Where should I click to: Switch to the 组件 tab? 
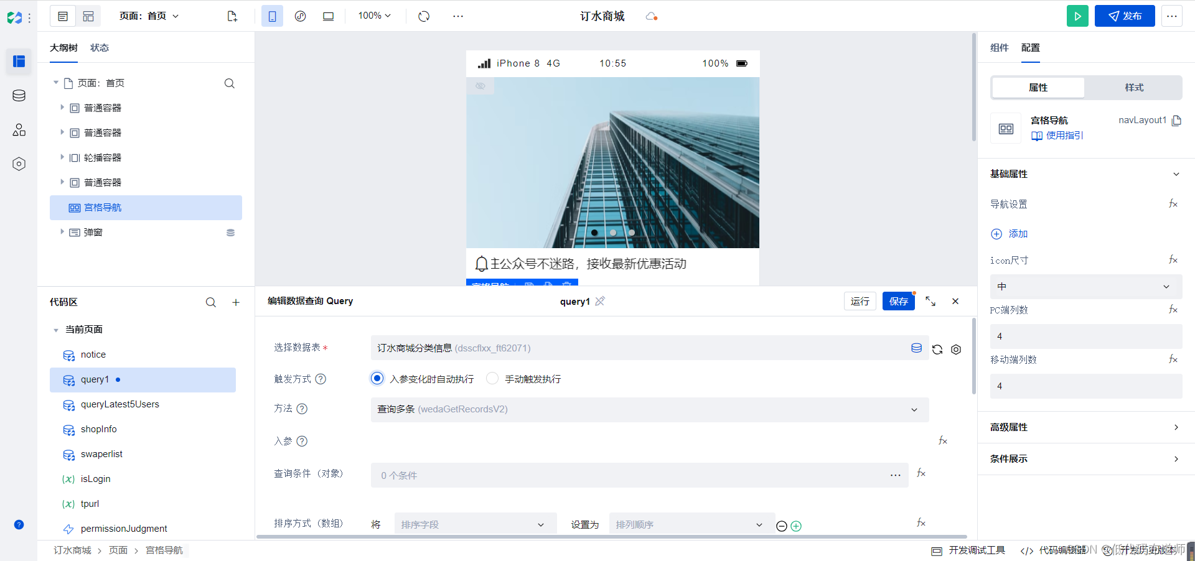[x=999, y=48]
